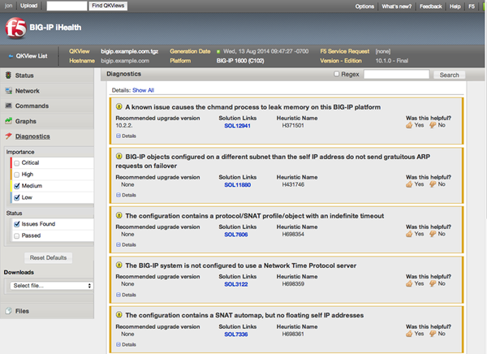Image resolution: width=487 pixels, height=354 pixels.
Task: Click the Diagnostics sidebar icon
Action: tap(8, 136)
